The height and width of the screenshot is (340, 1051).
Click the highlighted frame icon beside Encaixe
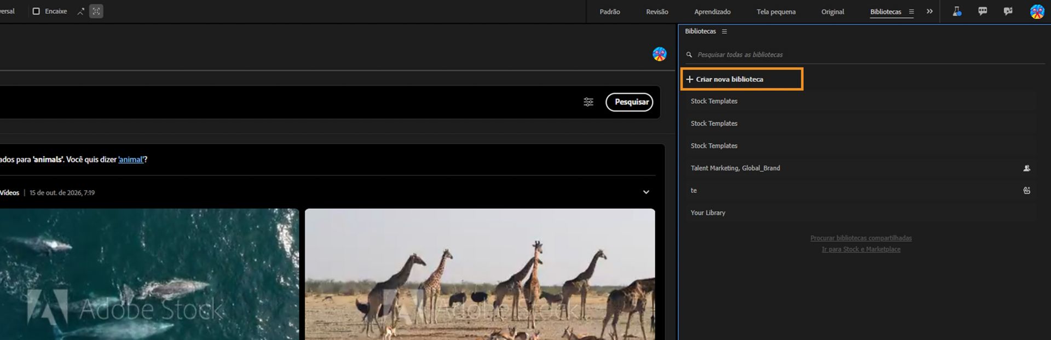[x=96, y=11]
